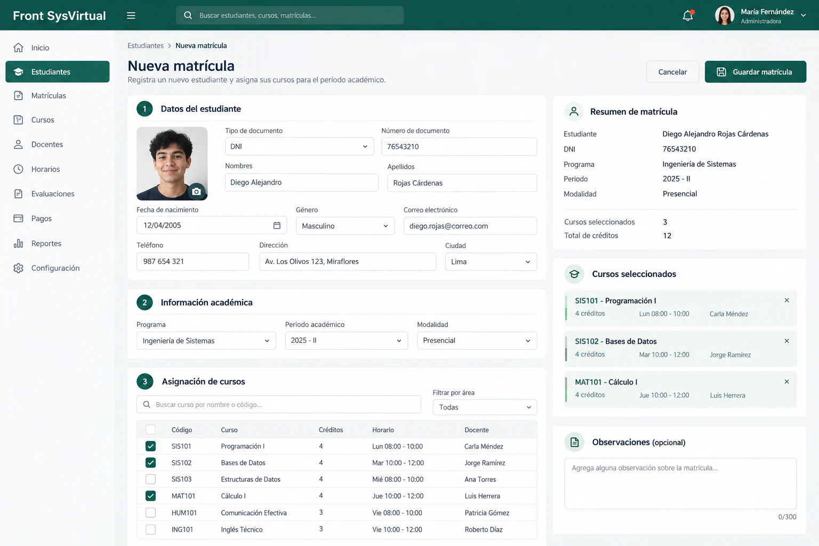Open the Ciudad dropdown
Viewport: 819px width, 546px height.
(x=491, y=262)
